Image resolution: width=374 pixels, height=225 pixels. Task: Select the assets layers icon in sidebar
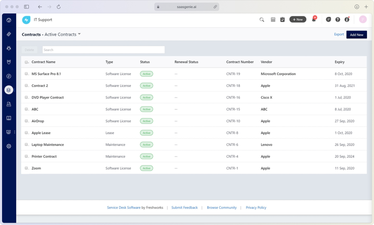[9, 90]
